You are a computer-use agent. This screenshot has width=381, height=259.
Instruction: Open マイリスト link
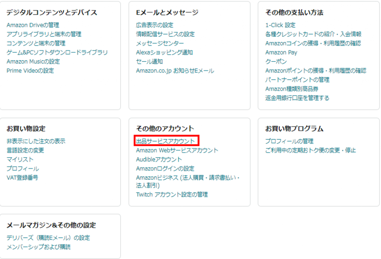20,160
